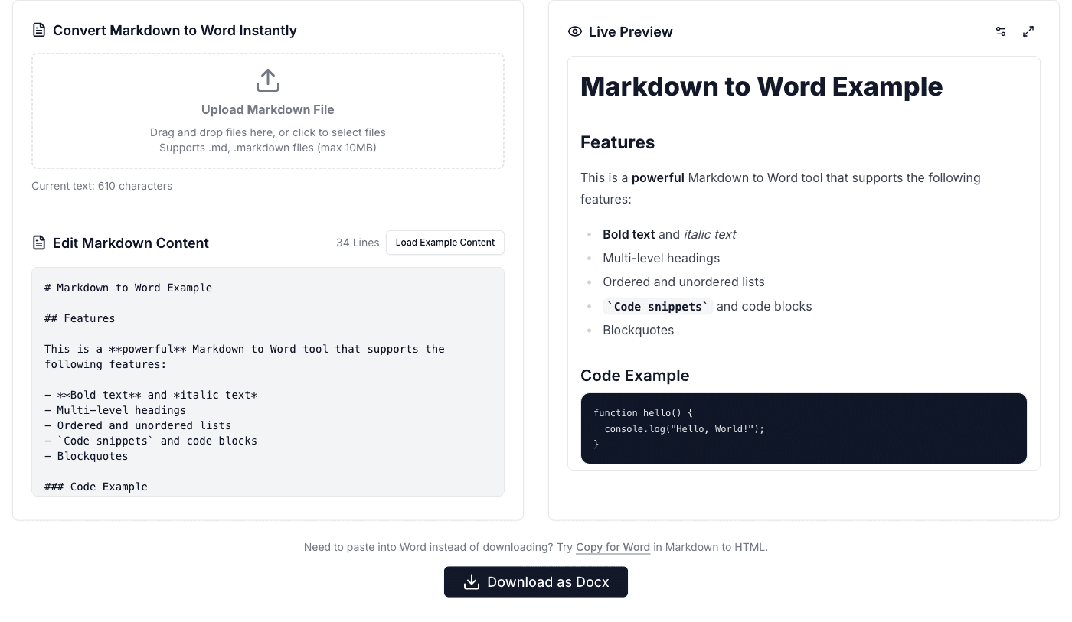Click 'Drag and drop files here' text
Viewport: 1072px width, 622px height.
click(268, 132)
